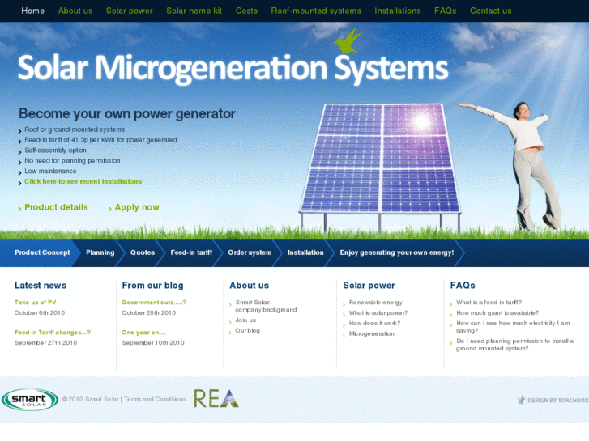Click the Torchbox leaf icon

pyautogui.click(x=521, y=400)
